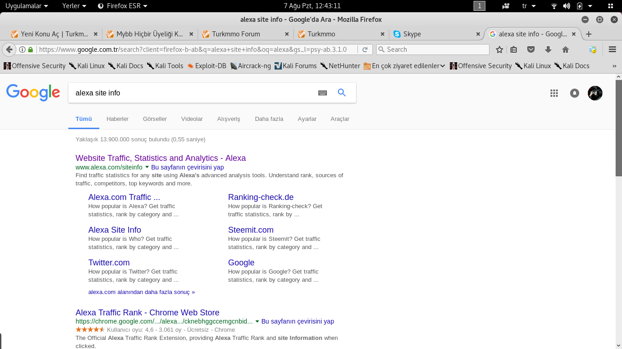Reload the current page
Viewport: 622px width, 349px height.
pyautogui.click(x=365, y=50)
